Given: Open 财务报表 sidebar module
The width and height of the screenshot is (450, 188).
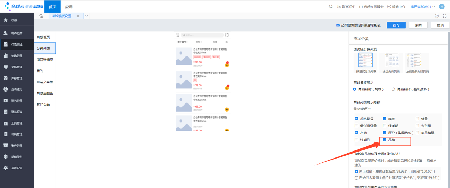Looking at the screenshot, I should pos(17,112).
